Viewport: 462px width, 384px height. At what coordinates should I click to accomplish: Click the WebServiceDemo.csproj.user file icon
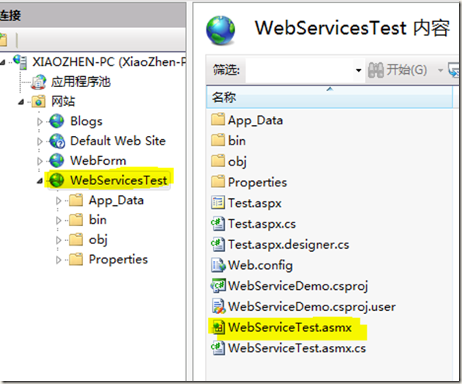(218, 306)
